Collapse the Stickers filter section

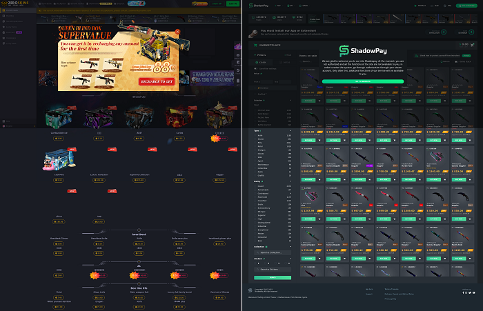290,259
